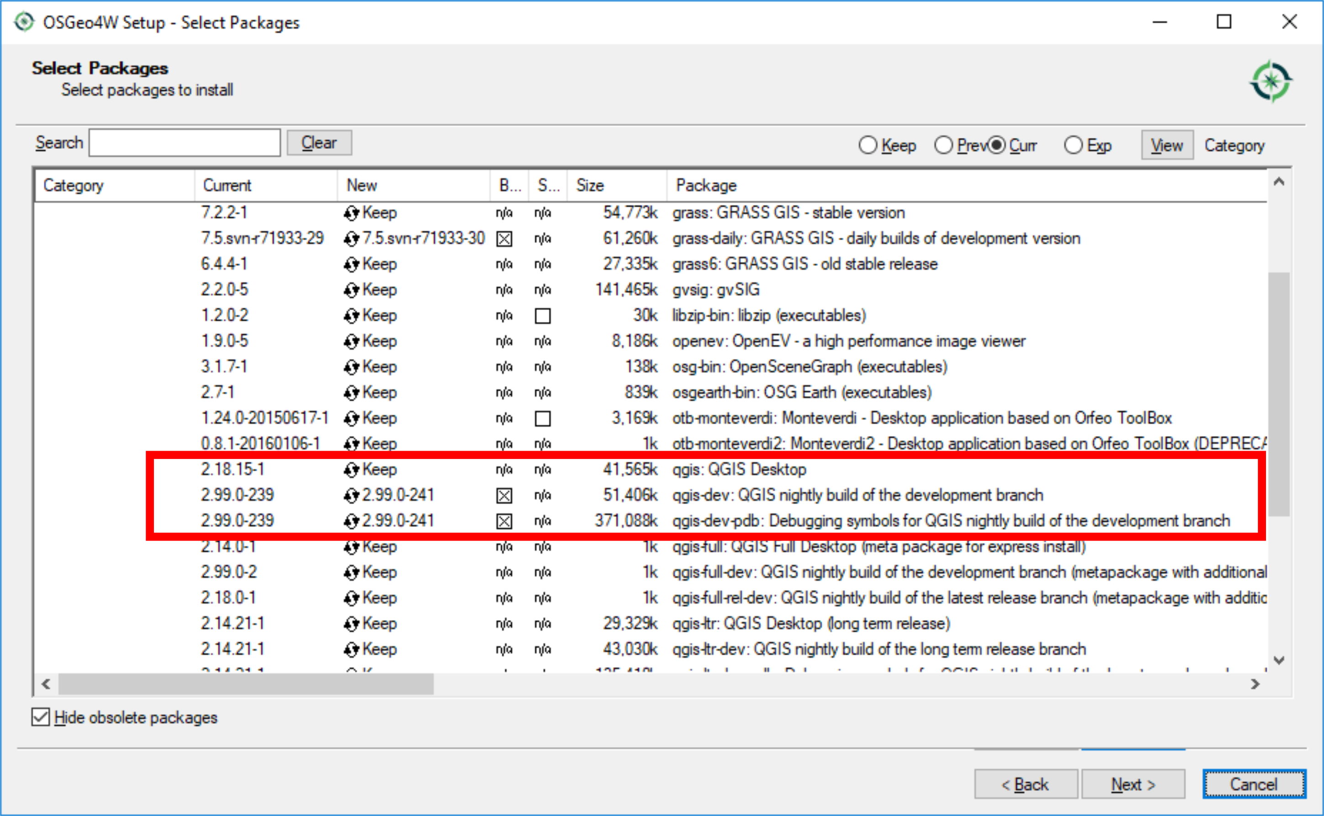Viewport: 1324px width, 816px height.
Task: Select the Prev radio button
Action: (943, 145)
